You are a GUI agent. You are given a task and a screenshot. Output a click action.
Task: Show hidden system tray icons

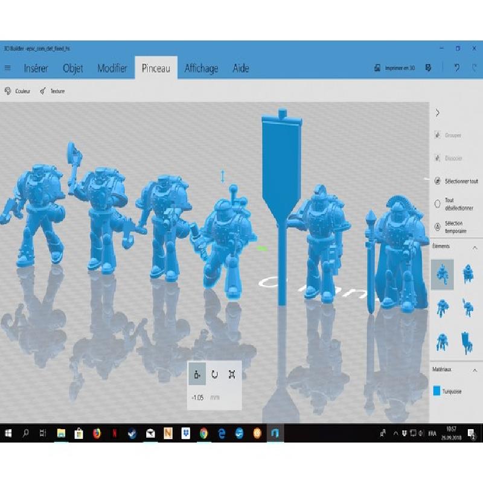(395, 433)
